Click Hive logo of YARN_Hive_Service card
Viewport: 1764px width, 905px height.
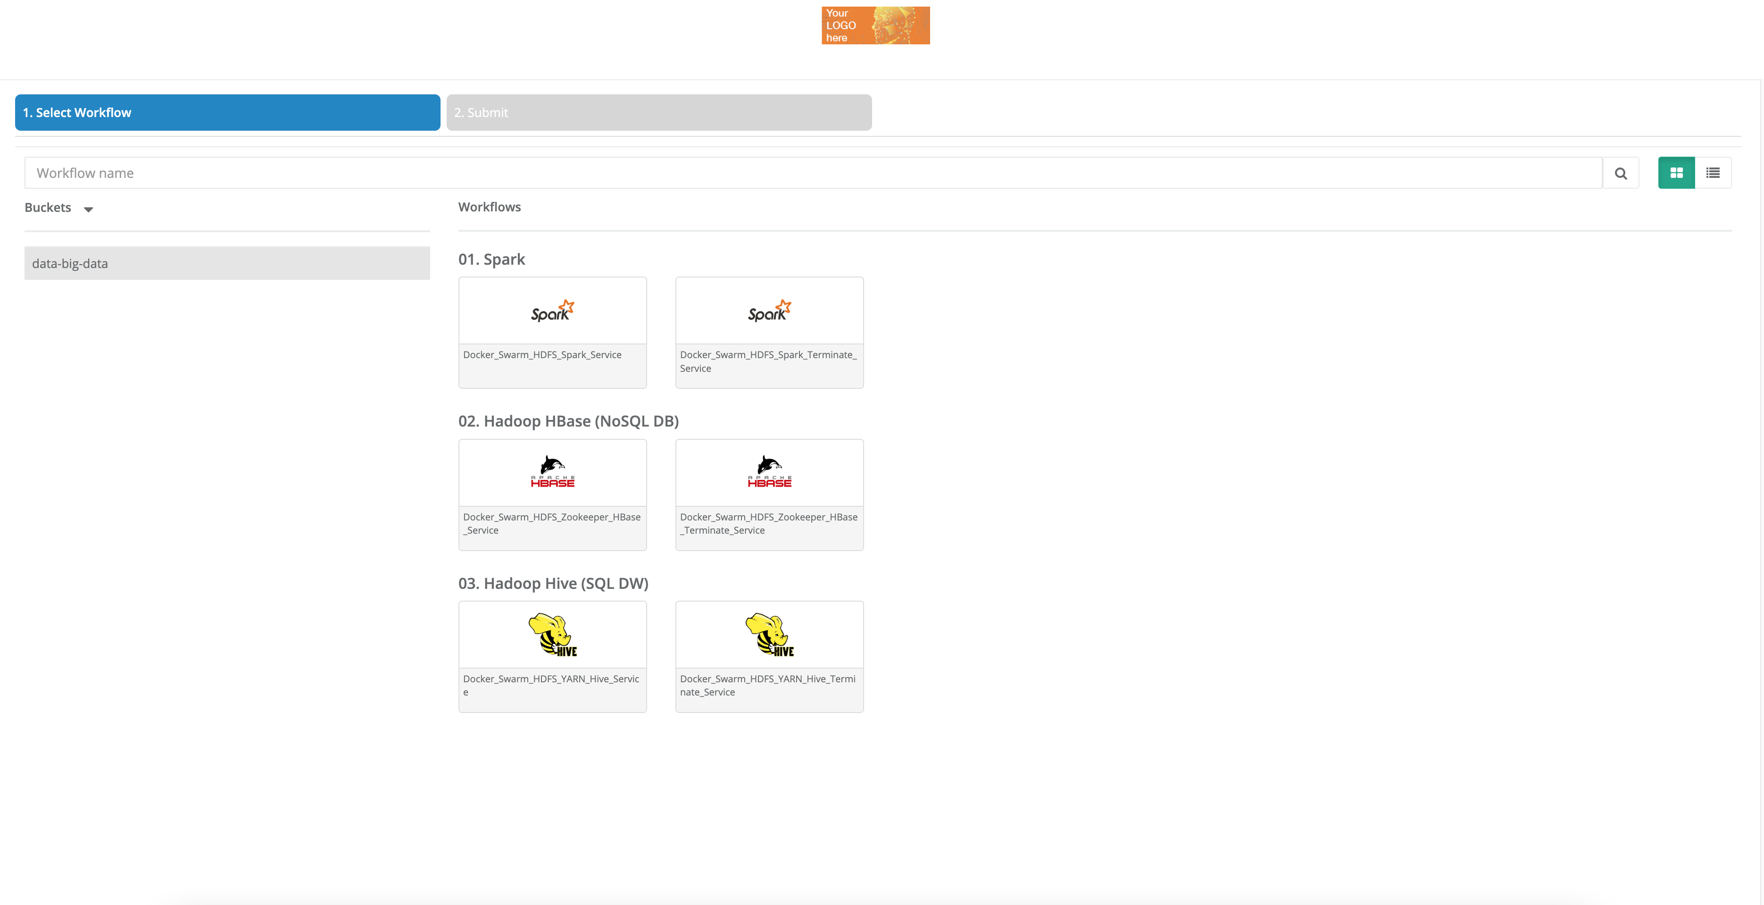[x=552, y=634]
